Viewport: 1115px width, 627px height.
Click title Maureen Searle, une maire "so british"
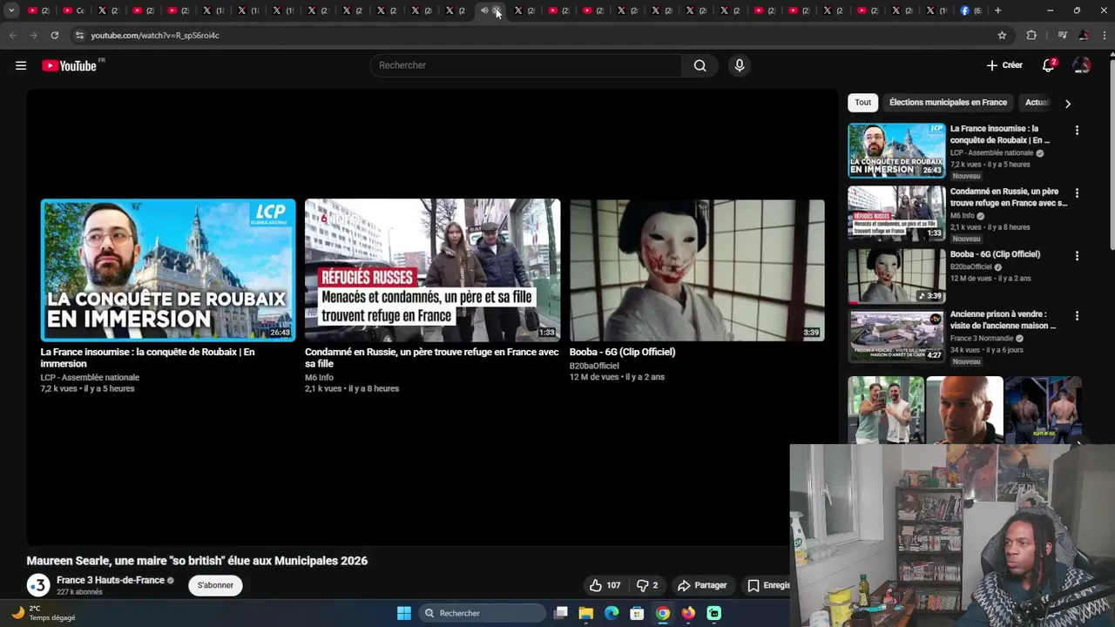[197, 561]
